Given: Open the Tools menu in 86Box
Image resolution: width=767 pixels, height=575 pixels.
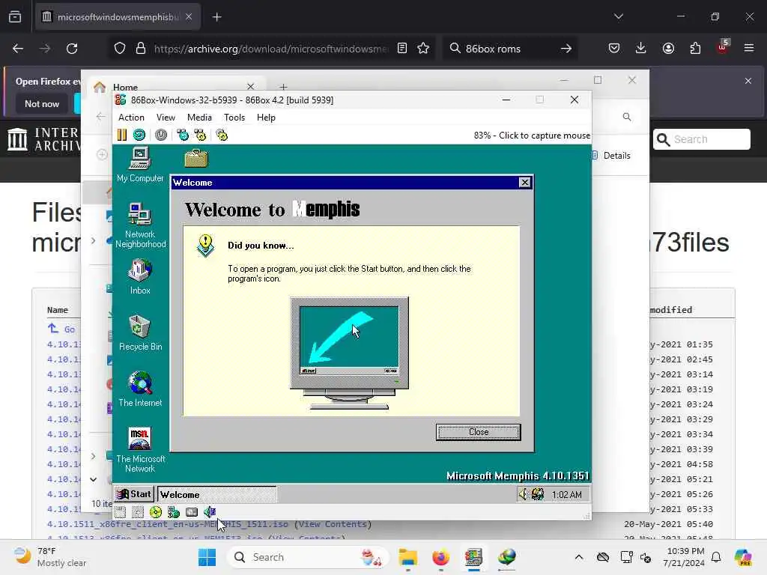Looking at the screenshot, I should (234, 118).
